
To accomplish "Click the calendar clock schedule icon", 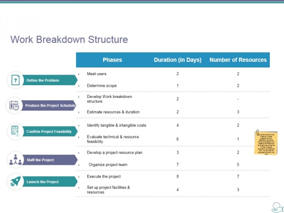I will pos(14,105).
